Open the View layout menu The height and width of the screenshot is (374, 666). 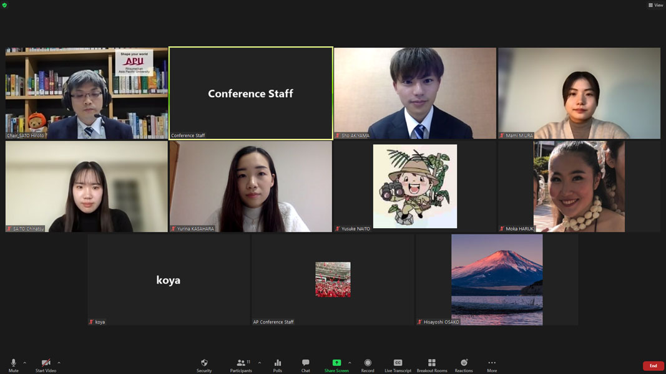655,5
